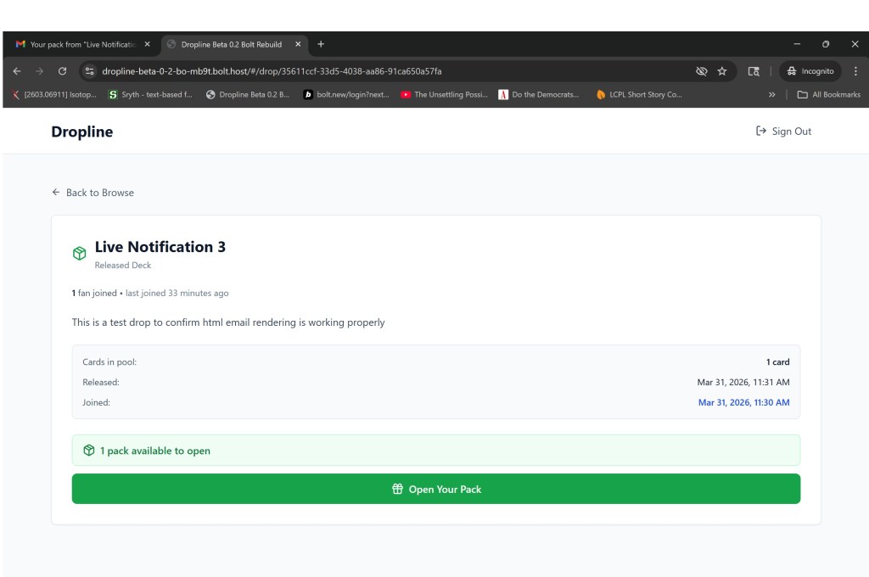The height and width of the screenshot is (577, 869).
Task: Click Sign Out in the header
Action: (783, 132)
